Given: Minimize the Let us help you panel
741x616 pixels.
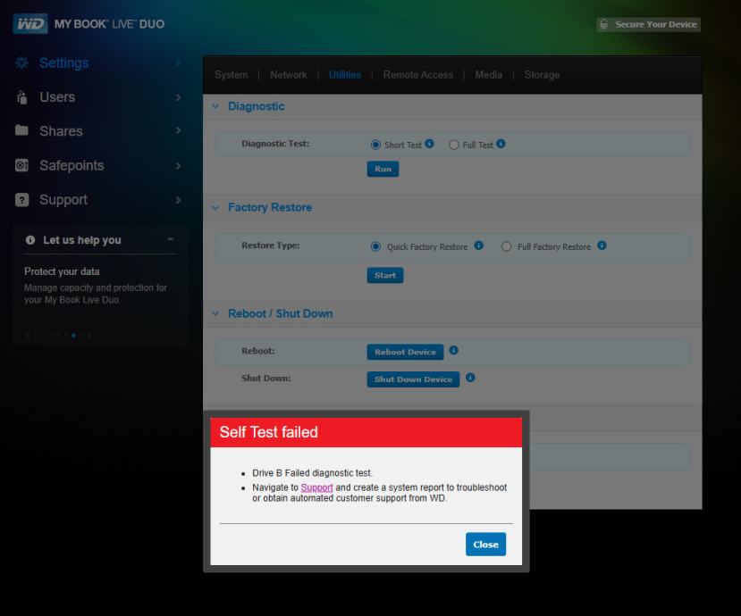Looking at the screenshot, I should point(171,239).
